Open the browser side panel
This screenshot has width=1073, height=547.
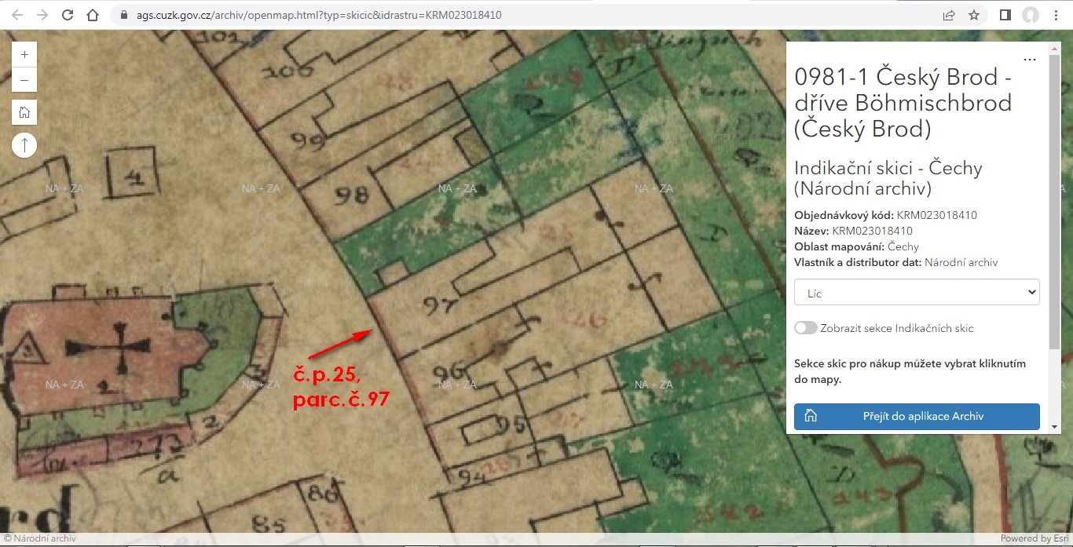tap(1005, 15)
